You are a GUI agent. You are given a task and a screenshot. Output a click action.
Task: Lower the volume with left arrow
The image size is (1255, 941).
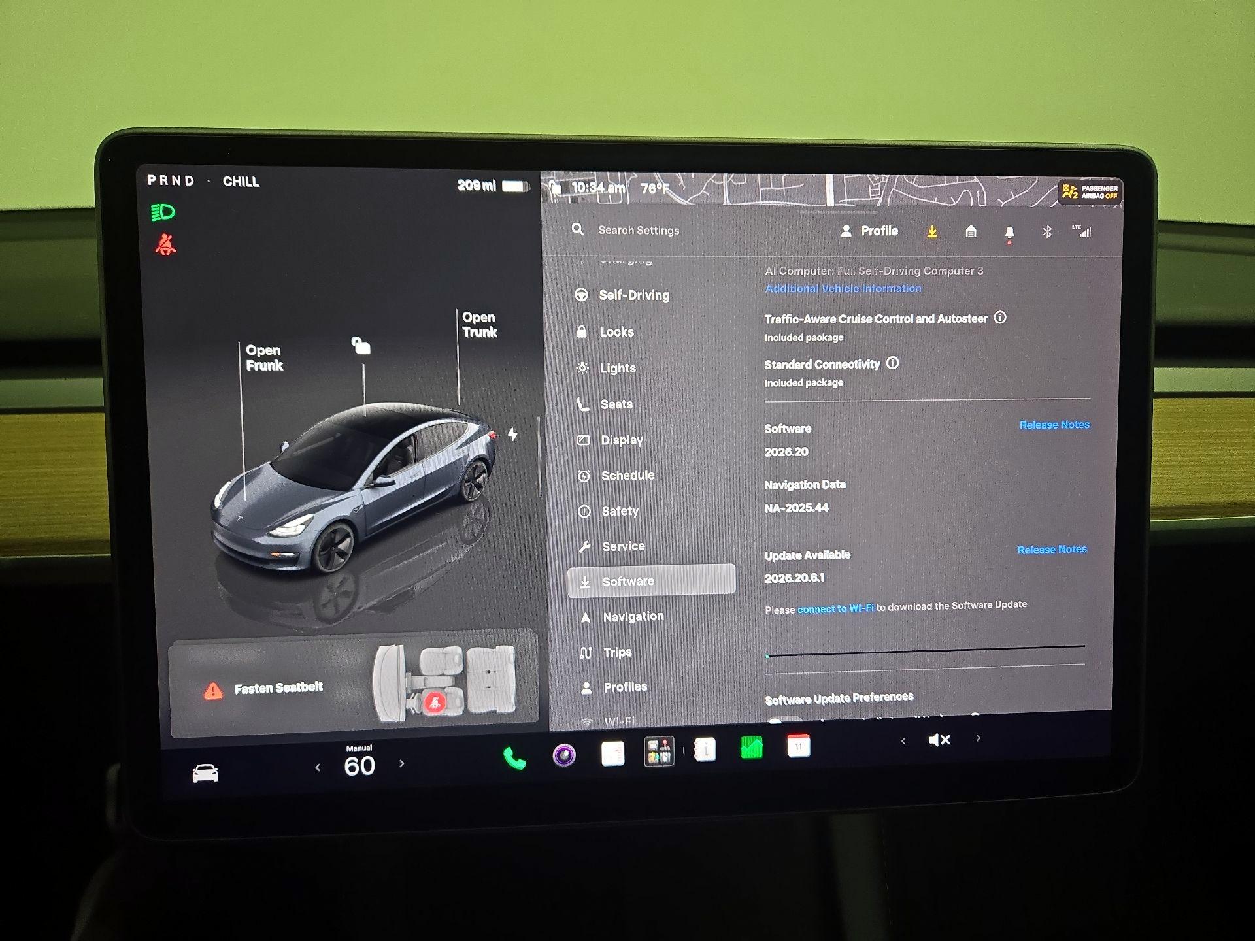click(x=903, y=741)
